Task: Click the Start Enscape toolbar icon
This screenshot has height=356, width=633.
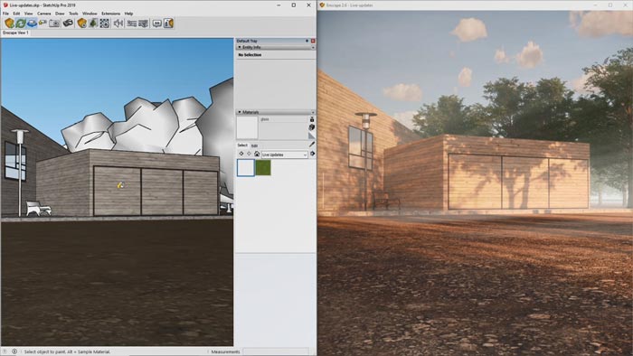Action: click(9, 23)
